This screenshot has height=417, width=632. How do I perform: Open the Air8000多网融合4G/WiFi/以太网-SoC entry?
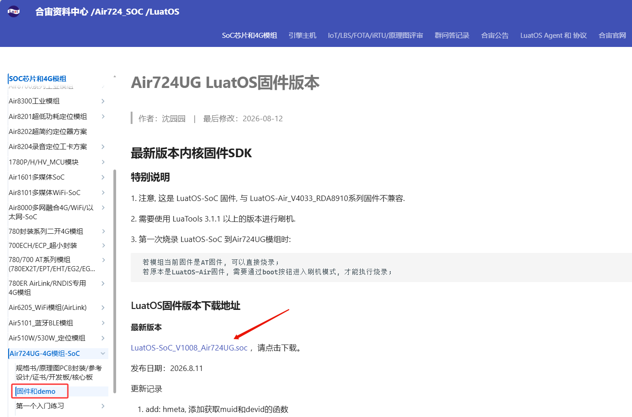(51, 212)
